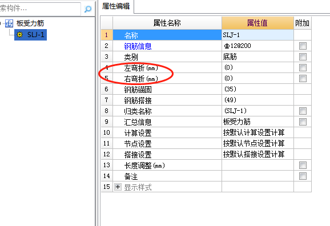The image size is (330, 226).
Task: Select the 名称 property row label
Action: [x=131, y=35]
